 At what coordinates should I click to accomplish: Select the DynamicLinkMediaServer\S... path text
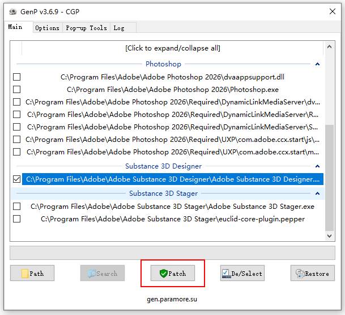tap(173, 127)
